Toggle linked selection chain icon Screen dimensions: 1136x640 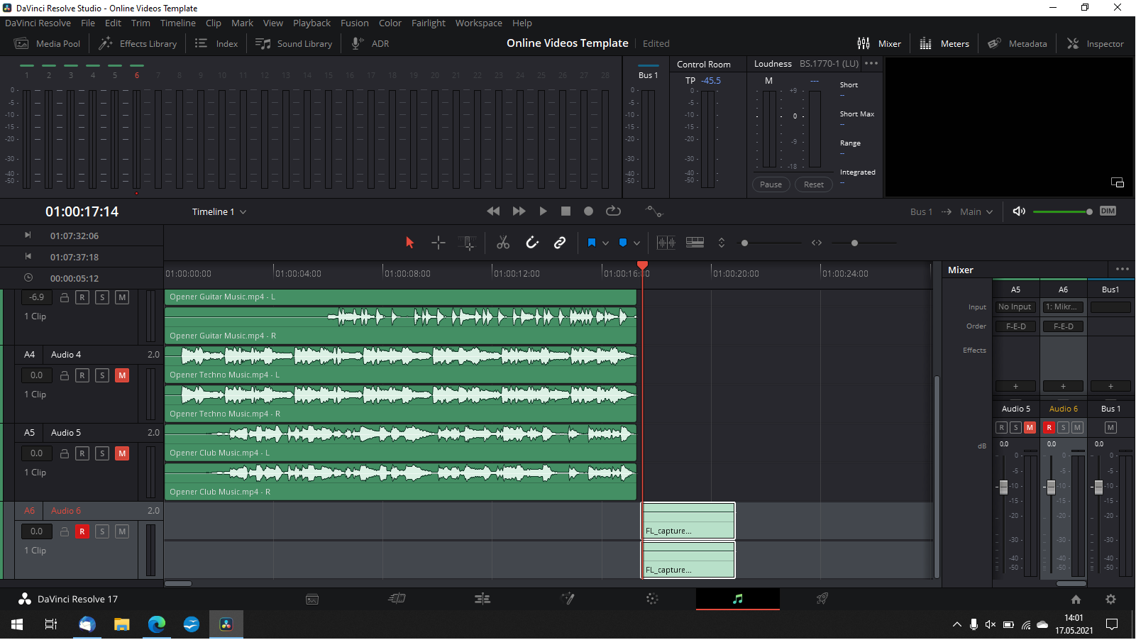click(x=560, y=243)
